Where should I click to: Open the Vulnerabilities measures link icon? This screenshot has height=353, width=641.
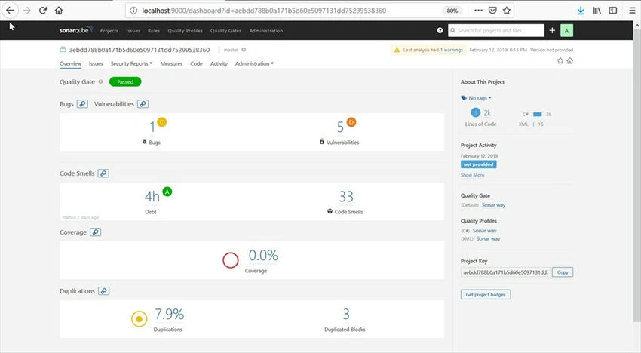pos(143,104)
